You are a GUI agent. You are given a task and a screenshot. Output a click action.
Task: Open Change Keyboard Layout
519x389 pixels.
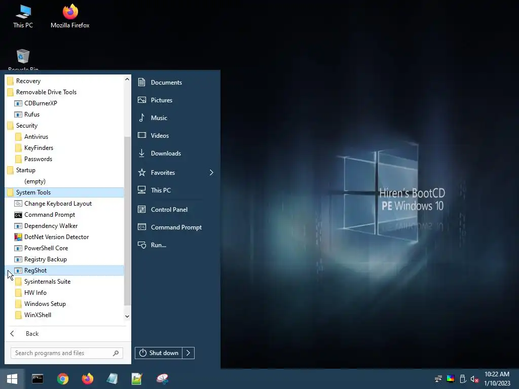pos(64,204)
